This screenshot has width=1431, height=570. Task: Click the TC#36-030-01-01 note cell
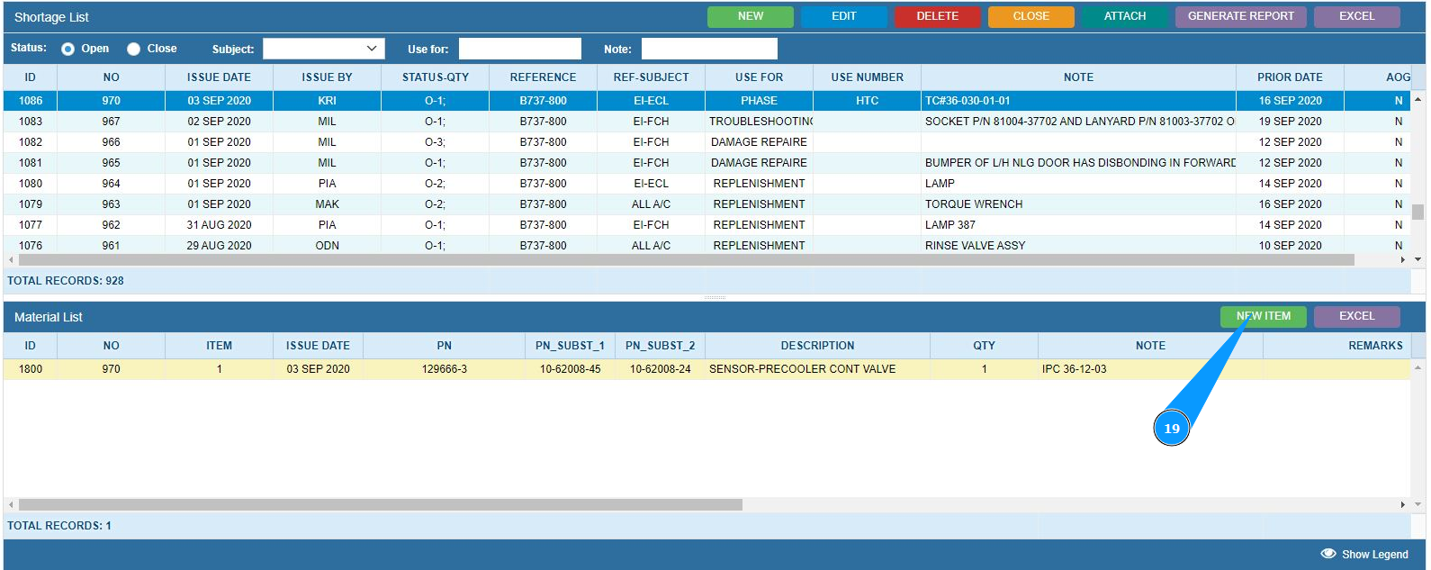pos(1078,101)
